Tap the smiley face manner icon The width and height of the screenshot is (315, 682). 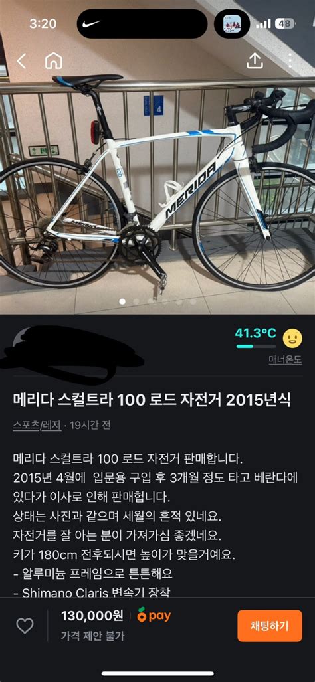pos(292,337)
